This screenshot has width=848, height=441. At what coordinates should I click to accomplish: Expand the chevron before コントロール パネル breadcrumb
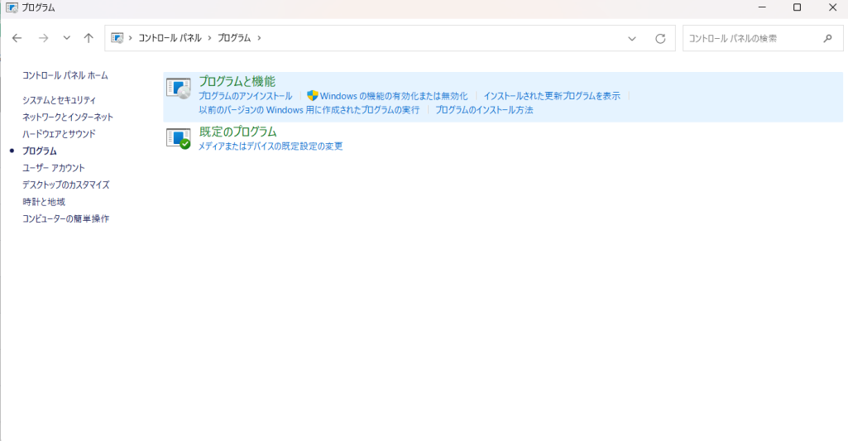coord(131,38)
